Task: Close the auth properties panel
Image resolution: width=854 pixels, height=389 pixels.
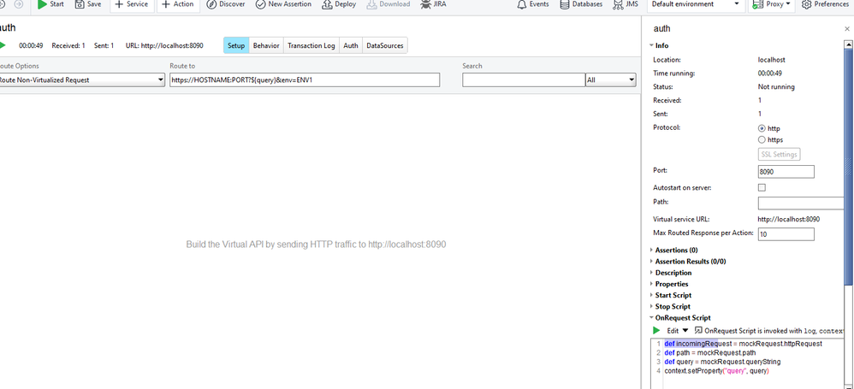Action: 847,29
